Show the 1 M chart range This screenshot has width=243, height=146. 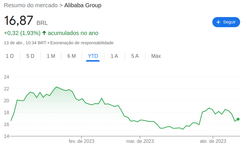[51, 56]
